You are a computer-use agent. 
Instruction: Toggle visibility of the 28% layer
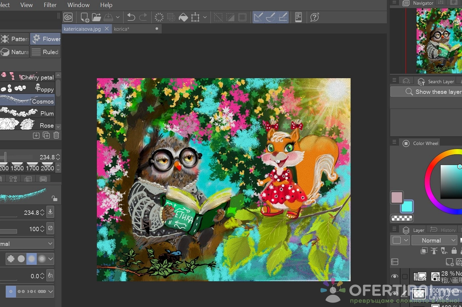(x=394, y=276)
